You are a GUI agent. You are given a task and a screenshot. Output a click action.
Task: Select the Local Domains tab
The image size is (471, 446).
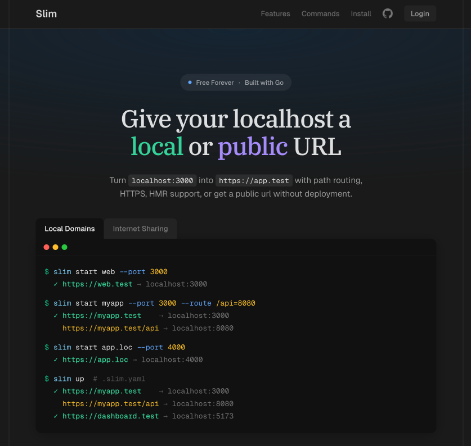tap(70, 229)
